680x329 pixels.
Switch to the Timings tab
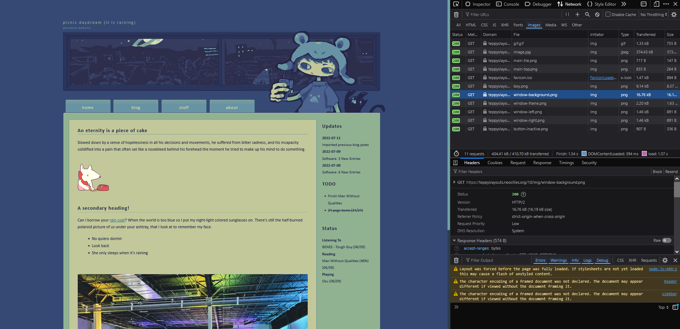[x=566, y=163]
